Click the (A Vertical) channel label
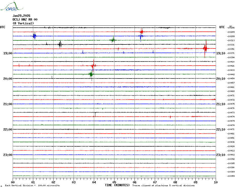Image resolution: width=236 pixels, height=189 pixels. (x=23, y=23)
